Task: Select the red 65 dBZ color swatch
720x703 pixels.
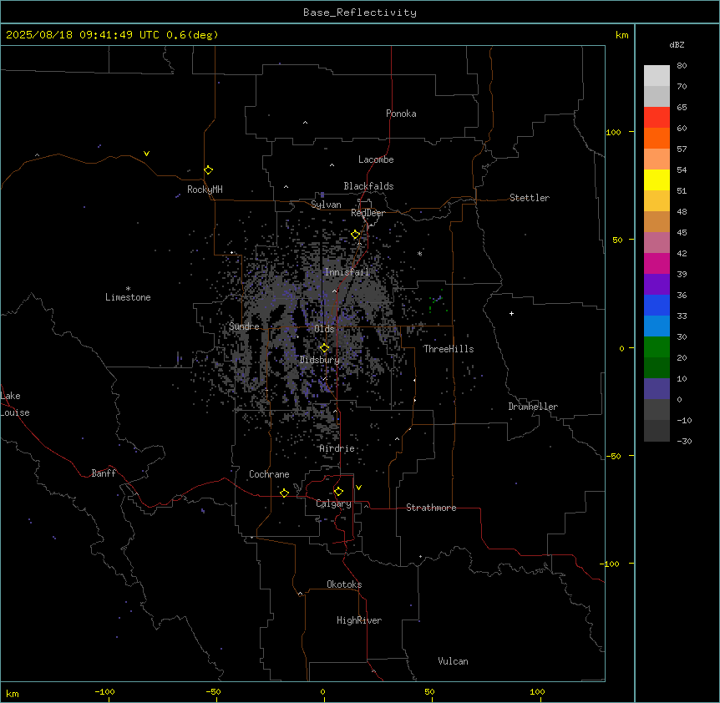Action: (x=657, y=118)
